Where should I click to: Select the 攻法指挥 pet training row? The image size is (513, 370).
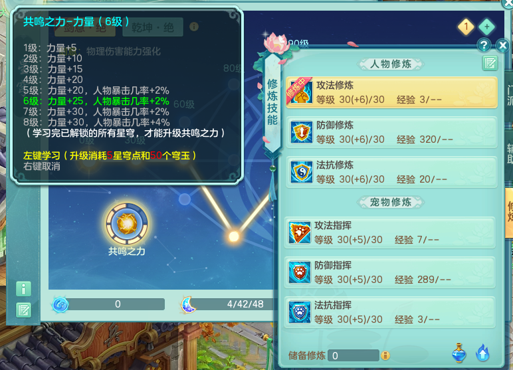tap(389, 232)
